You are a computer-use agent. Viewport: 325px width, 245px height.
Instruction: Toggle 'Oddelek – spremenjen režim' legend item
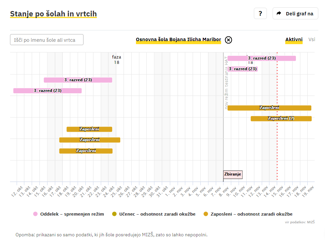(72, 214)
